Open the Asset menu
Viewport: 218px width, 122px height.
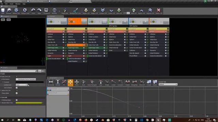11,4
